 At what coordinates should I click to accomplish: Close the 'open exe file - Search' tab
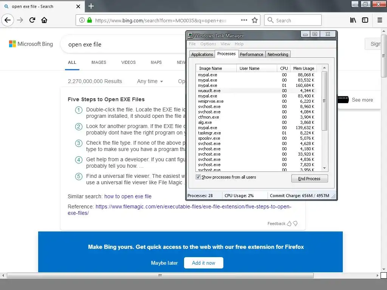[78, 6]
